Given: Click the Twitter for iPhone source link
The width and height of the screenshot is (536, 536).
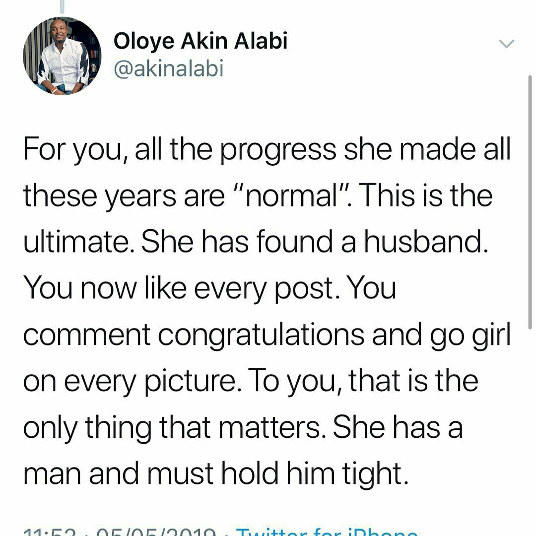Looking at the screenshot, I should 327,532.
